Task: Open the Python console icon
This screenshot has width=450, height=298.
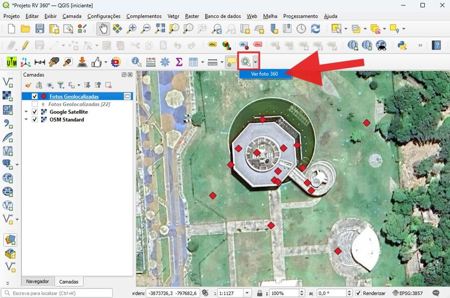Action: [402, 45]
